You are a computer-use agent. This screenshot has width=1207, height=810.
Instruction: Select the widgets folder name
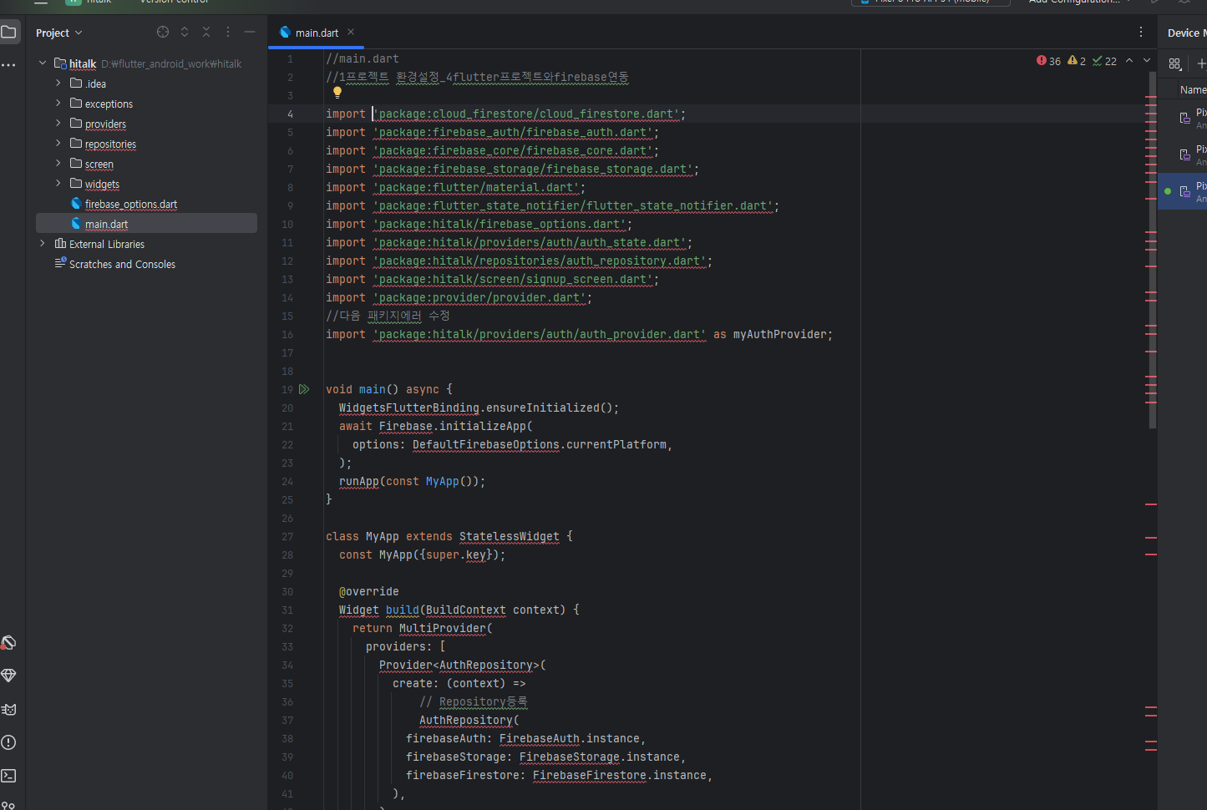[x=102, y=184]
